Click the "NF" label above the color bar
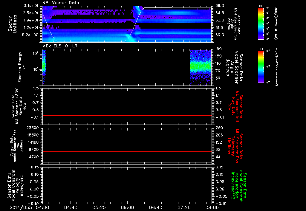The height and width of the screenshot is (211, 306). 261,6
